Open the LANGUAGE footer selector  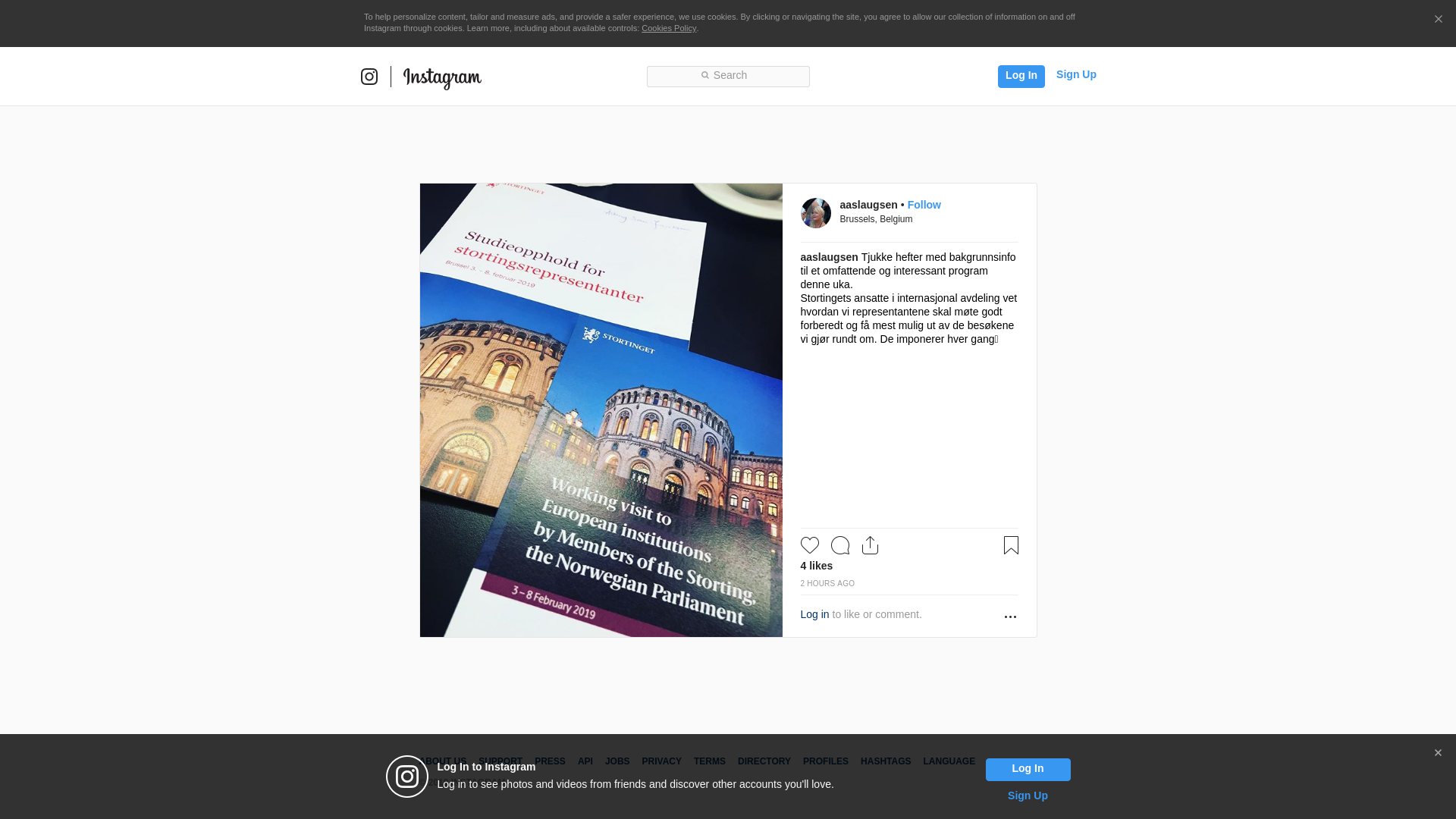coord(949,761)
